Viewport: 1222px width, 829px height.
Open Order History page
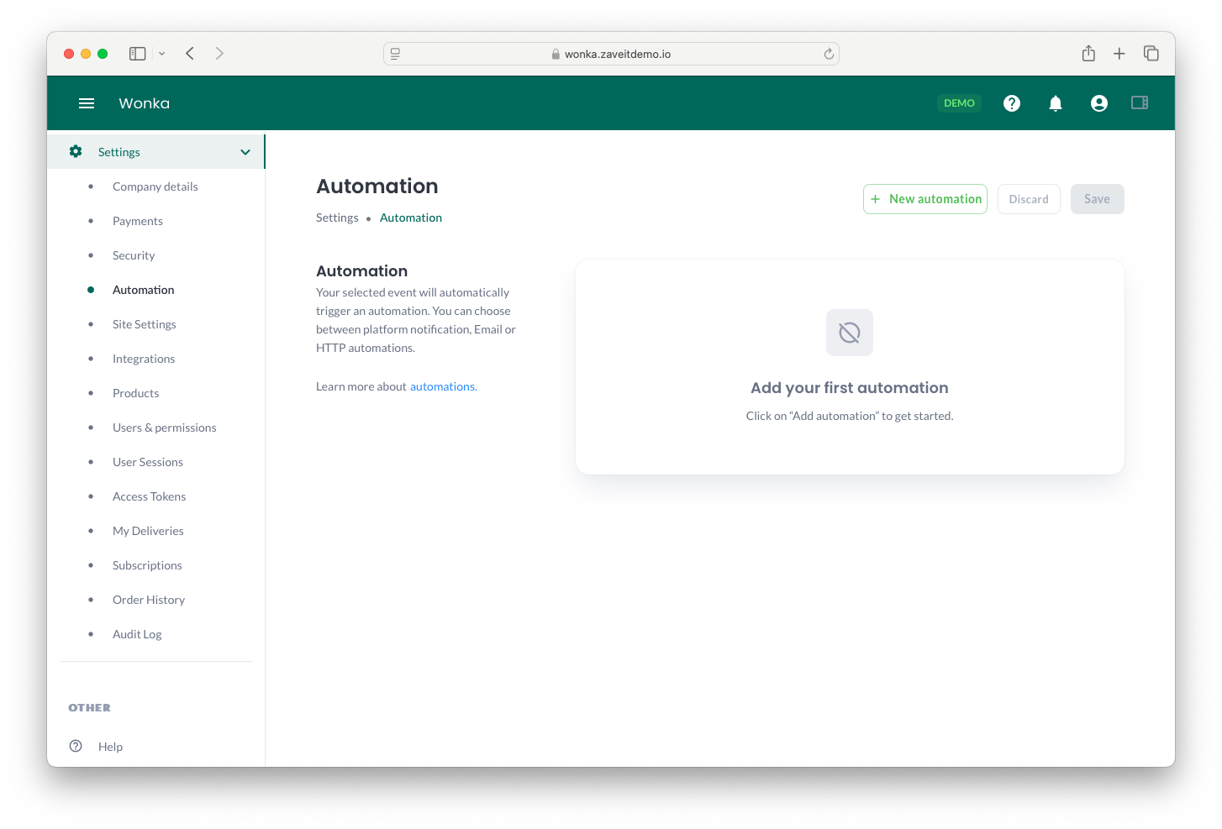tap(149, 600)
